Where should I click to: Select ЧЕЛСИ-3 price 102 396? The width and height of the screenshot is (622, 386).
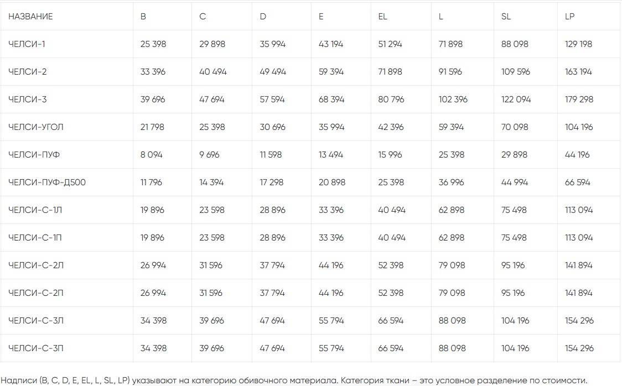click(453, 100)
